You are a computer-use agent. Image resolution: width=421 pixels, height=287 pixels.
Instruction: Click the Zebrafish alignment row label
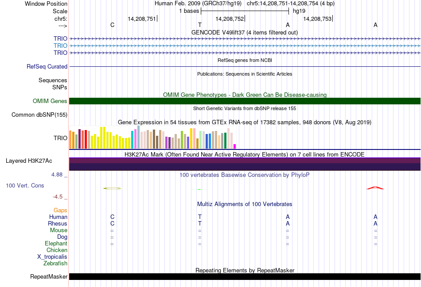coord(55,264)
